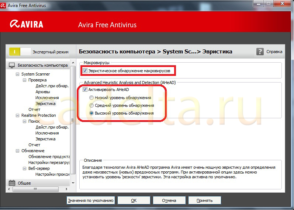
Task: Click the monitor icon next to Безопасность компьютера
Action: (12, 65)
